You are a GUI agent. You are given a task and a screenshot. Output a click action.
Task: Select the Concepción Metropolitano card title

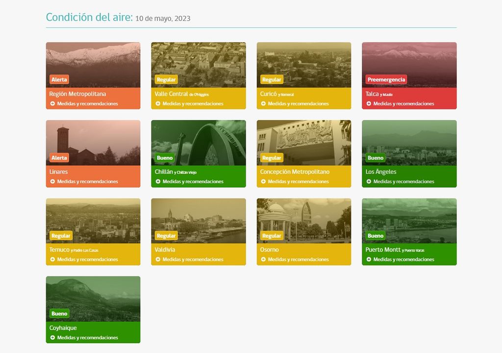point(295,172)
